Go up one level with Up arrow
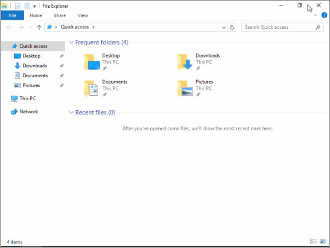 click(x=39, y=27)
